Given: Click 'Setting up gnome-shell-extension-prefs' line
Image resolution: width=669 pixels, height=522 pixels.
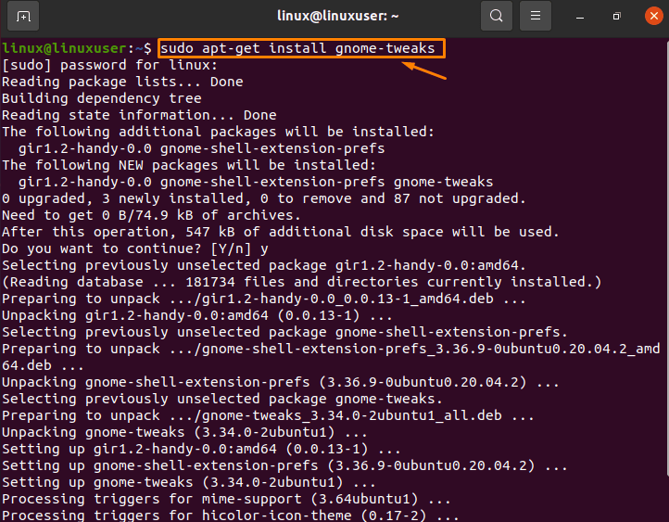Looking at the screenshot, I should click(284, 465).
